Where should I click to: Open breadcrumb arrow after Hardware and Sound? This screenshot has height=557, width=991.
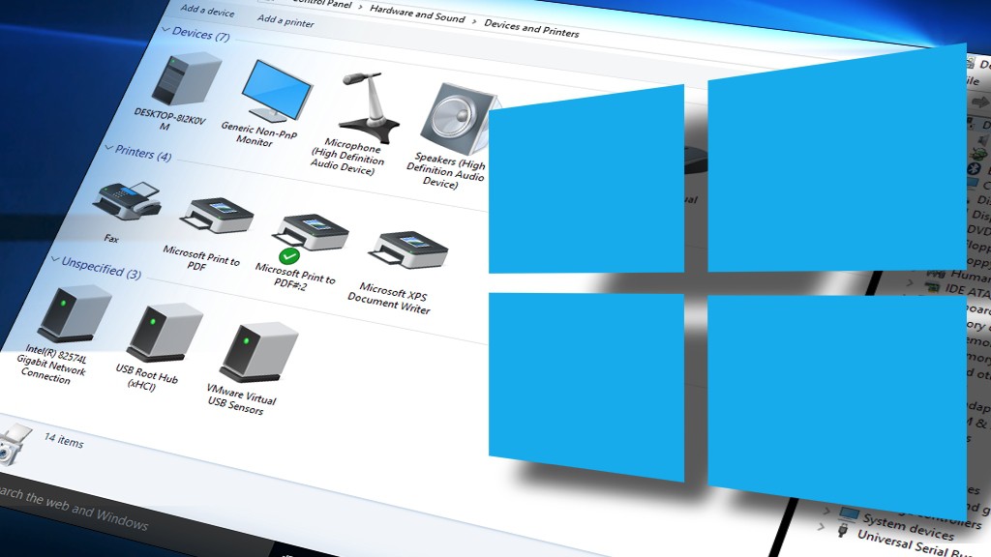474,21
